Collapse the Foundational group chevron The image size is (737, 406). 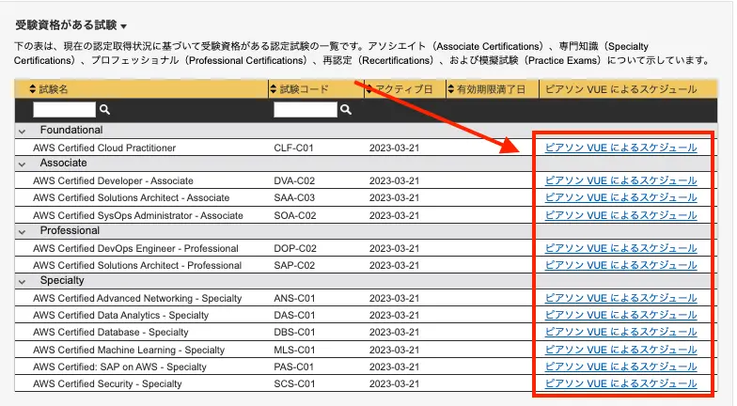pos(23,132)
